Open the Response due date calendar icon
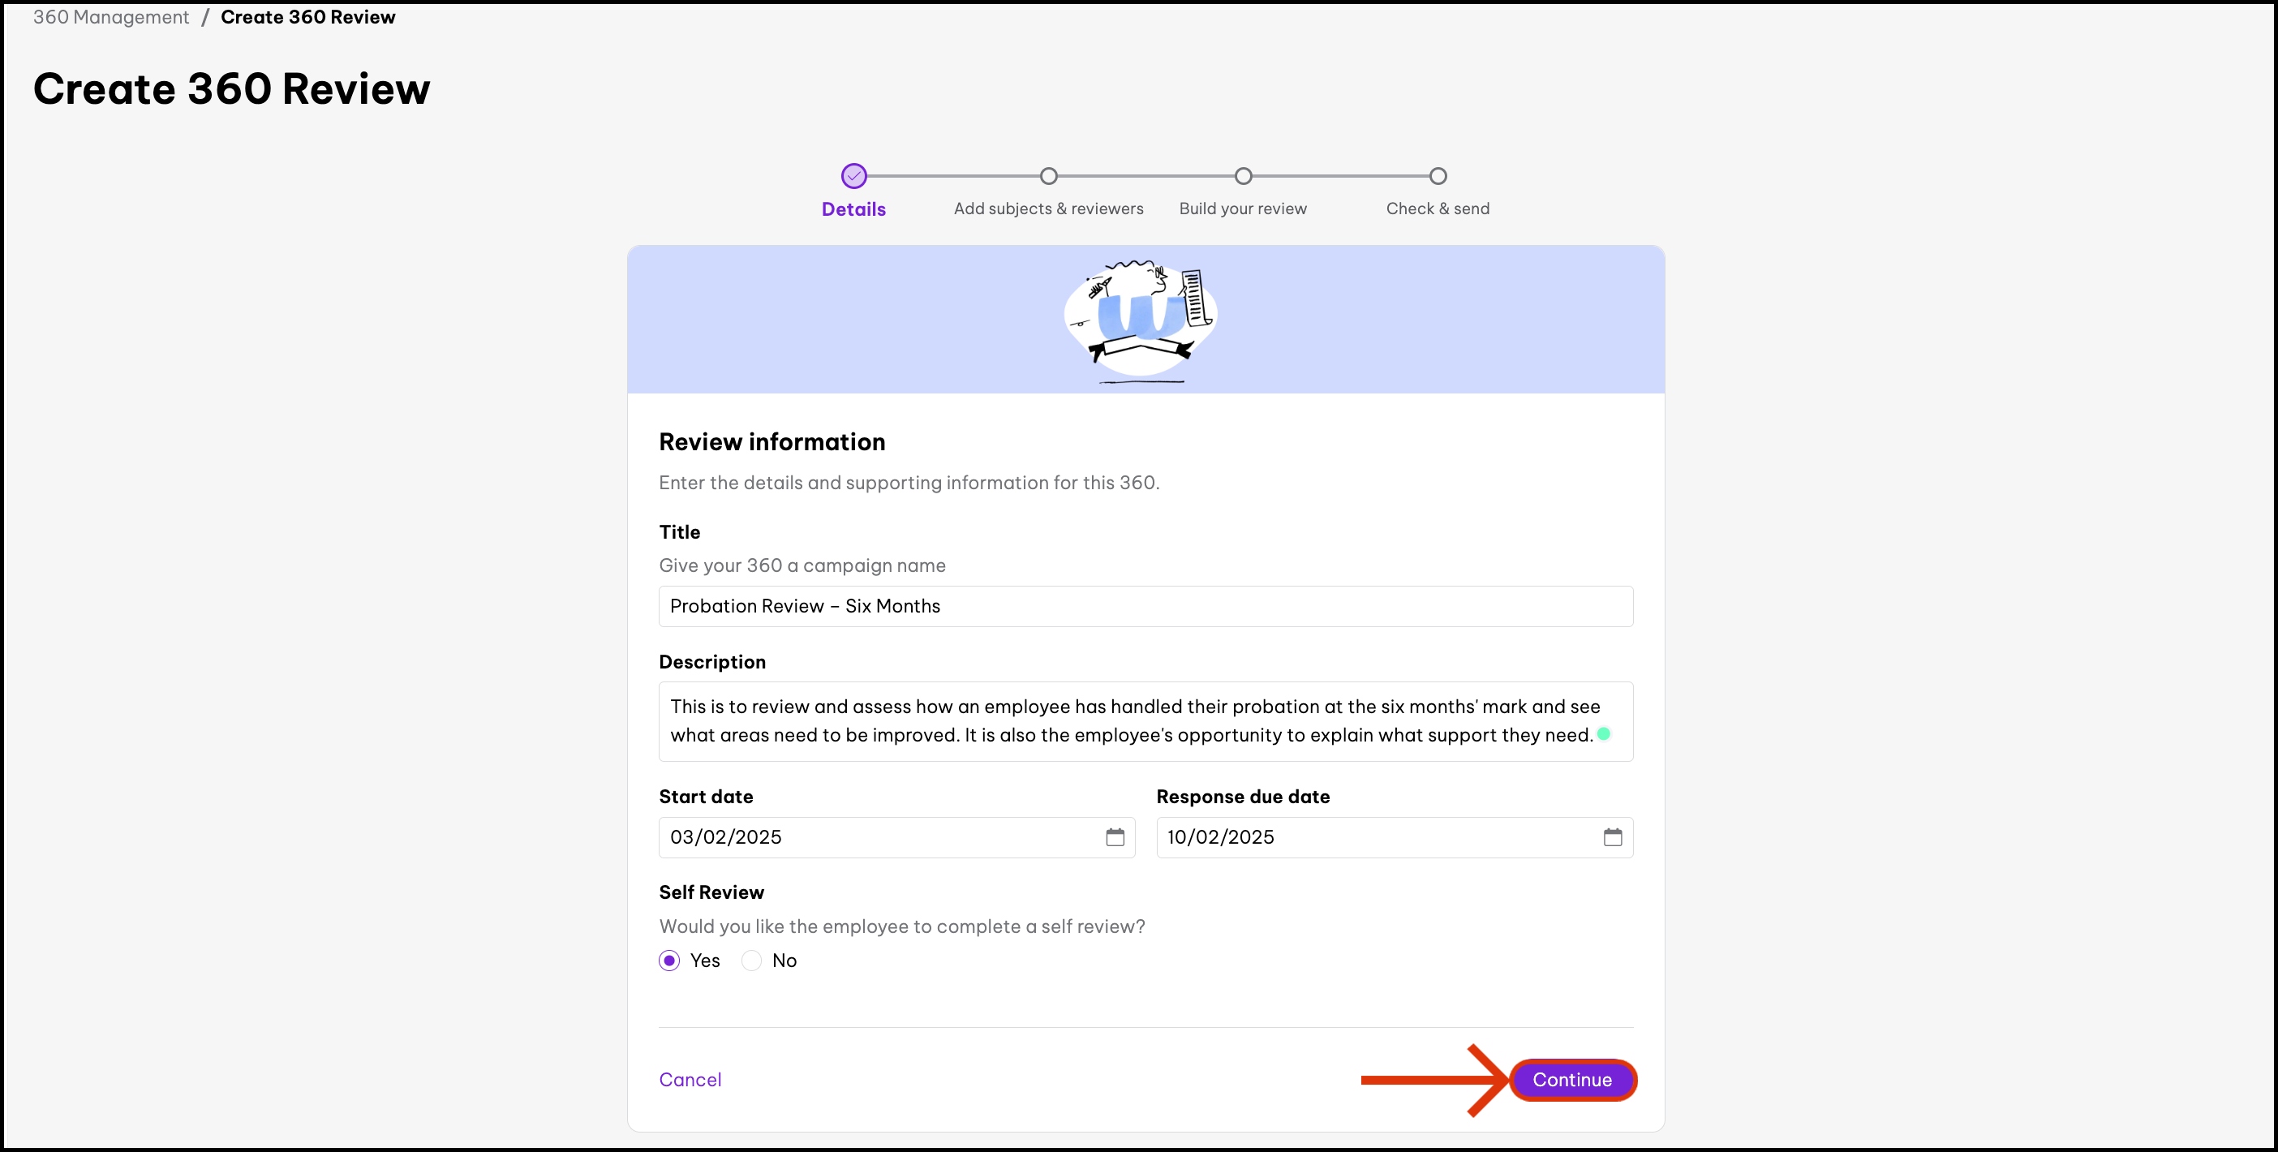Image resolution: width=2278 pixels, height=1152 pixels. tap(1612, 836)
